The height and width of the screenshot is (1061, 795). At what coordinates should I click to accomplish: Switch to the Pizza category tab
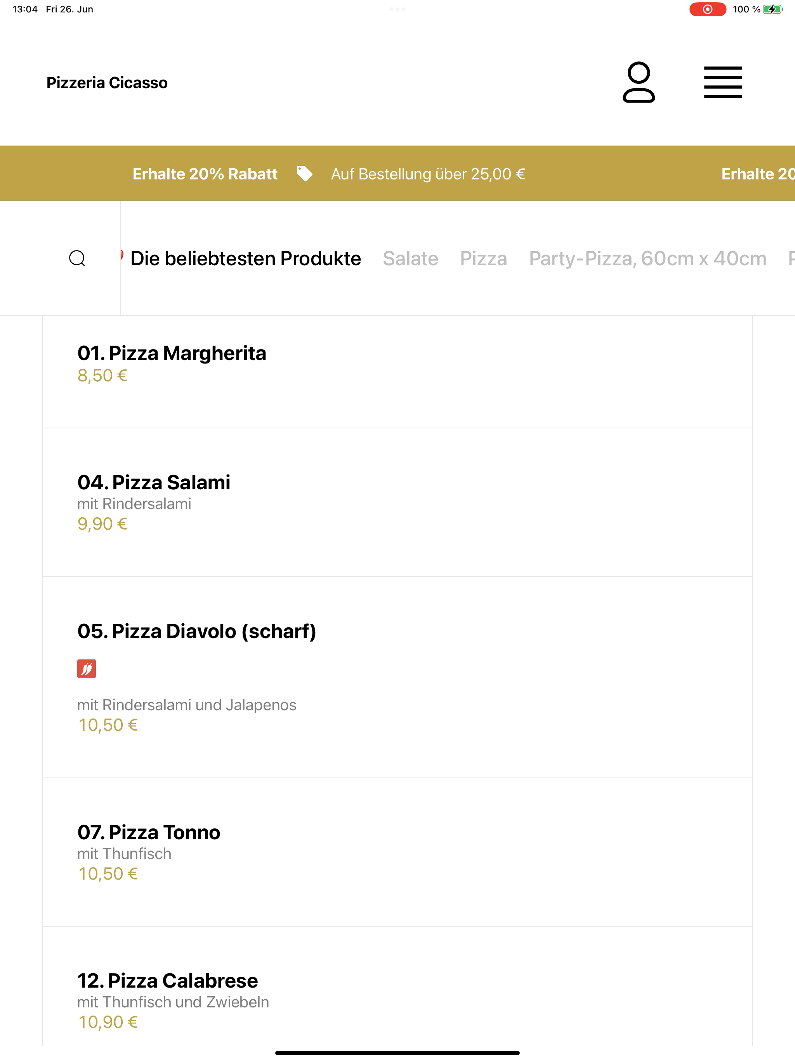(x=483, y=259)
